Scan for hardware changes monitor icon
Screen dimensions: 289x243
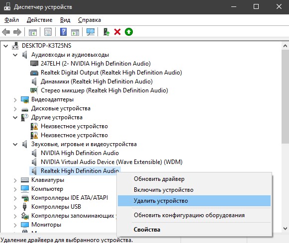click(91, 32)
